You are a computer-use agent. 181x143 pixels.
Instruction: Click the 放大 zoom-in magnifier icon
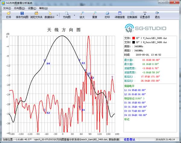82,13
